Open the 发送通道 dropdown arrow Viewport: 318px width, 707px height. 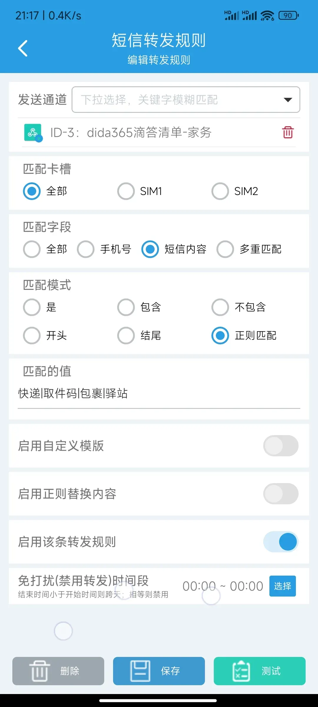(288, 100)
